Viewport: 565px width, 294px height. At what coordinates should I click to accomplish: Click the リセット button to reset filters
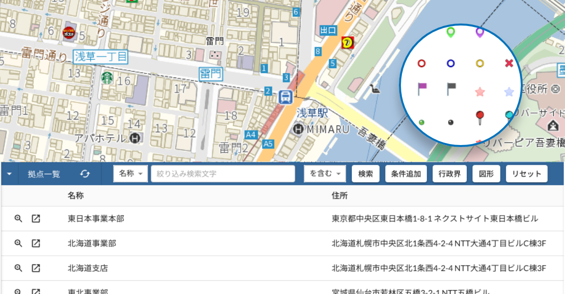coord(527,173)
